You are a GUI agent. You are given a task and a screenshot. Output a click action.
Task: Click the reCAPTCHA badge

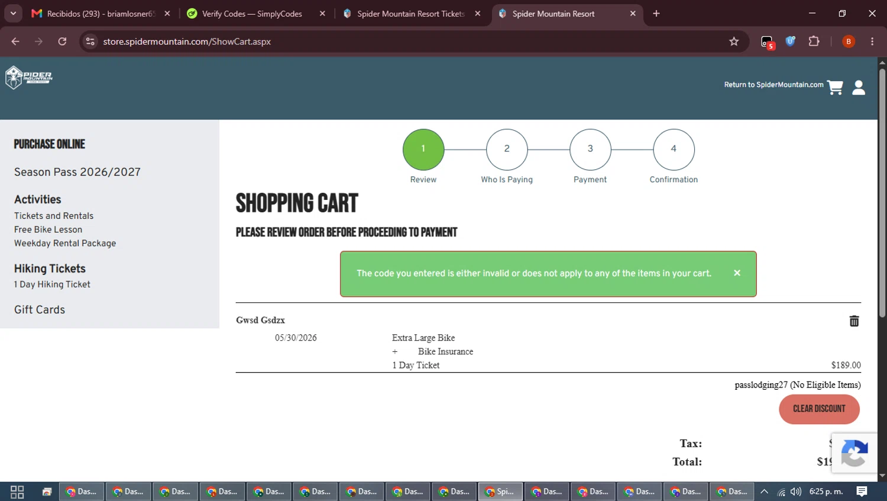(x=854, y=454)
